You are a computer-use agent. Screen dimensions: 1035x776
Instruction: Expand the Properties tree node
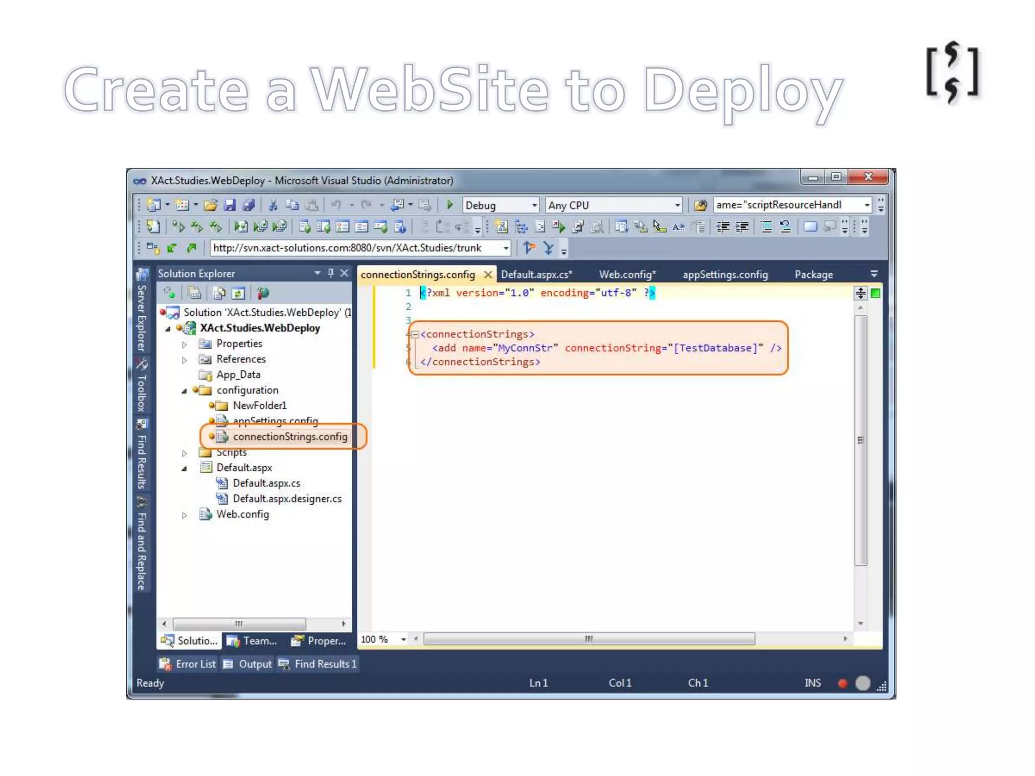tap(184, 344)
